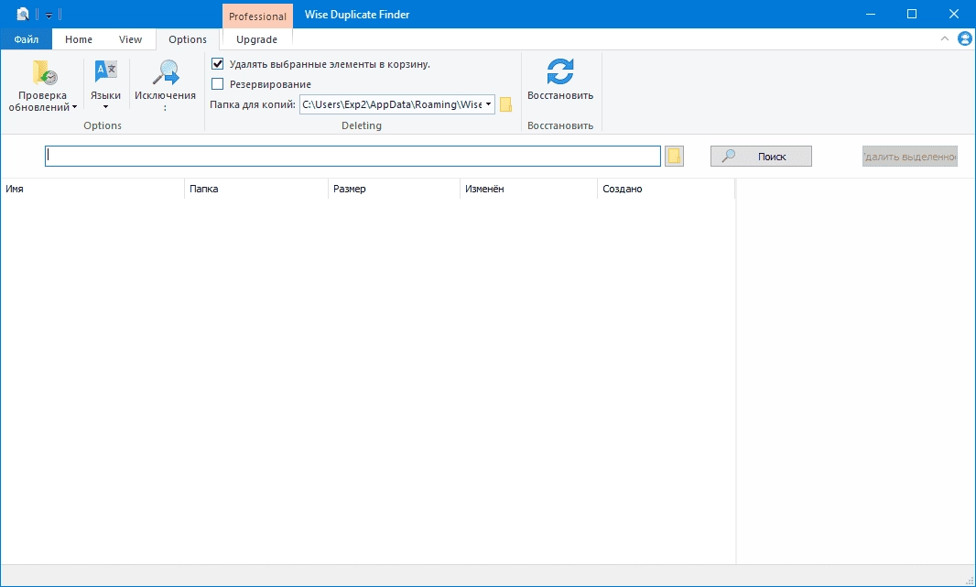Image resolution: width=976 pixels, height=587 pixels.
Task: Sort by the Размер column header
Action: tap(394, 189)
